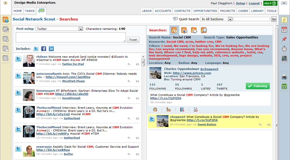290x160 pixels.
Task: Toggle Twitter in Includes
Action: [x=36, y=49]
